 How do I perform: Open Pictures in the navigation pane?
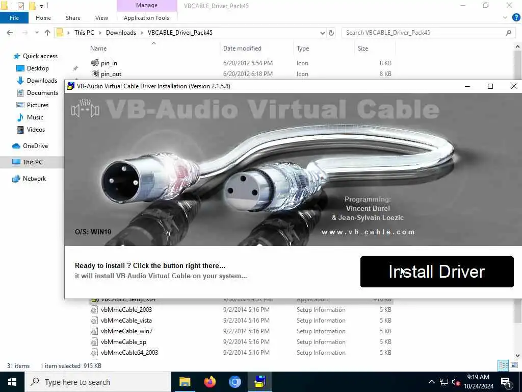[38, 105]
